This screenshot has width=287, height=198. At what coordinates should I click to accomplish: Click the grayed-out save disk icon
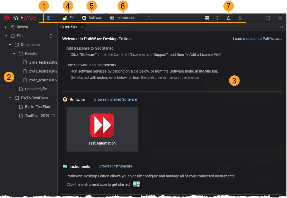[150, 18]
